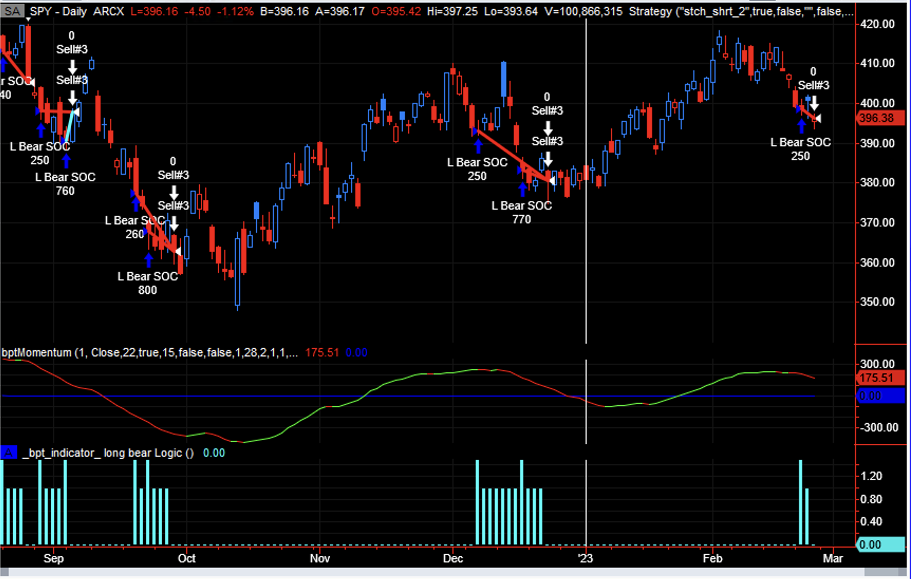Select the _bpt_indicator_ long bear Logic title
911x579 pixels.
tap(108, 453)
